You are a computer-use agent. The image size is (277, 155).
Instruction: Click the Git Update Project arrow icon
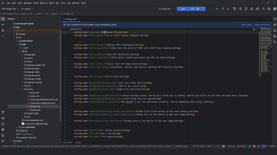tap(229, 9)
